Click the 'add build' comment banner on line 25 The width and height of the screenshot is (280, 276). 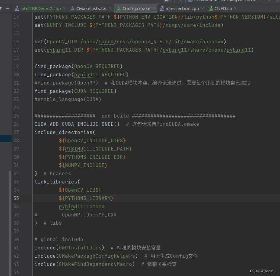[x=135, y=116]
